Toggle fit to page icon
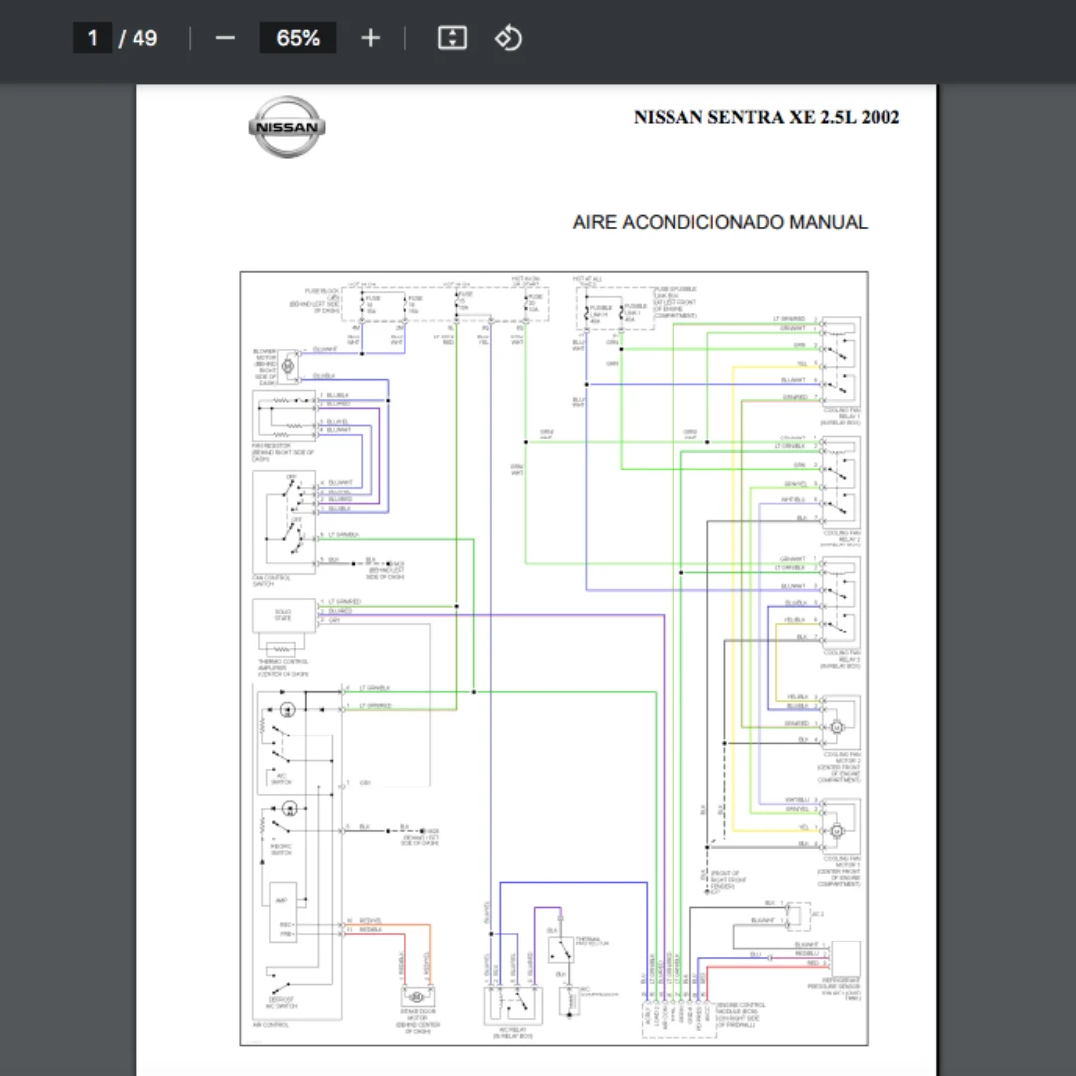 [453, 38]
